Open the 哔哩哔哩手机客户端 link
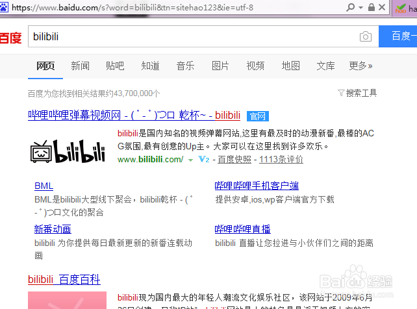Viewport: 417px width, 309px height. click(x=257, y=186)
